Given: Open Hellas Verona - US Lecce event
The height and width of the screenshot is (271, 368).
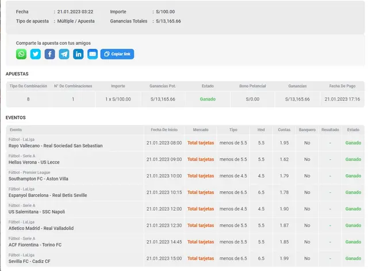Looking at the screenshot, I should (41, 162).
